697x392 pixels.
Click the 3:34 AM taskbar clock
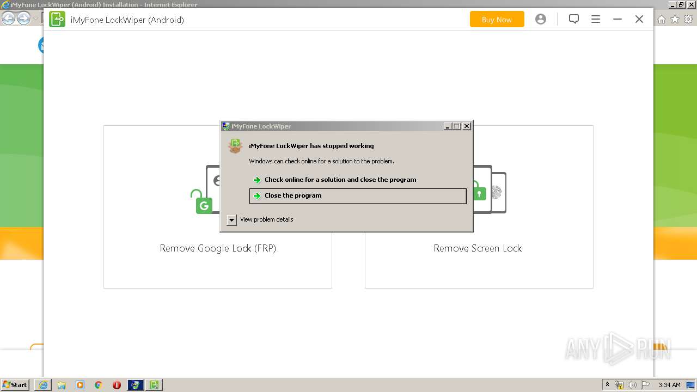669,385
